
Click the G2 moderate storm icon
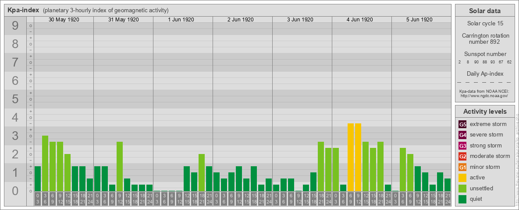pos(463,156)
